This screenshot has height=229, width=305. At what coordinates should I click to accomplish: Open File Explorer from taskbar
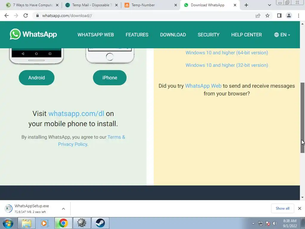(x=27, y=223)
